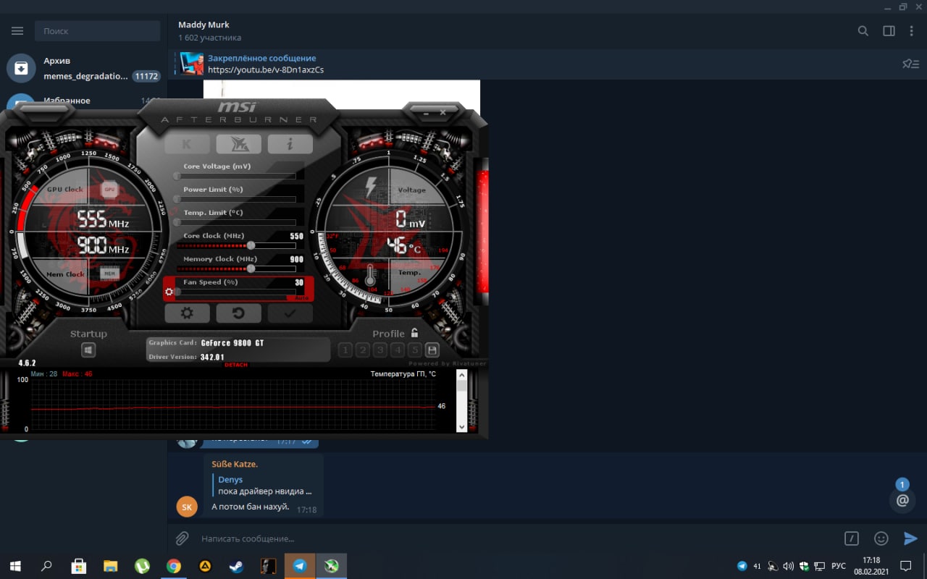Viewport: 927px width, 579px height.
Task: Click the Core Voltage slider track
Action: (x=236, y=176)
